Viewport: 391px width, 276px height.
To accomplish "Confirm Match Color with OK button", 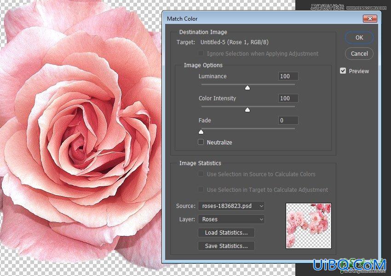I will pyautogui.click(x=359, y=38).
